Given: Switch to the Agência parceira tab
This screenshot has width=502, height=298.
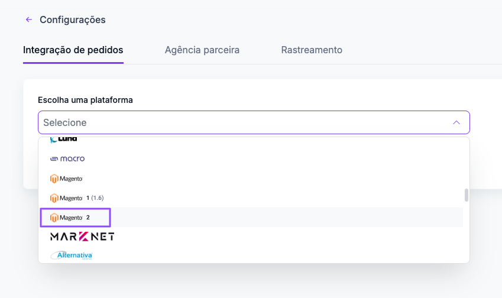Looking at the screenshot, I should coord(202,50).
